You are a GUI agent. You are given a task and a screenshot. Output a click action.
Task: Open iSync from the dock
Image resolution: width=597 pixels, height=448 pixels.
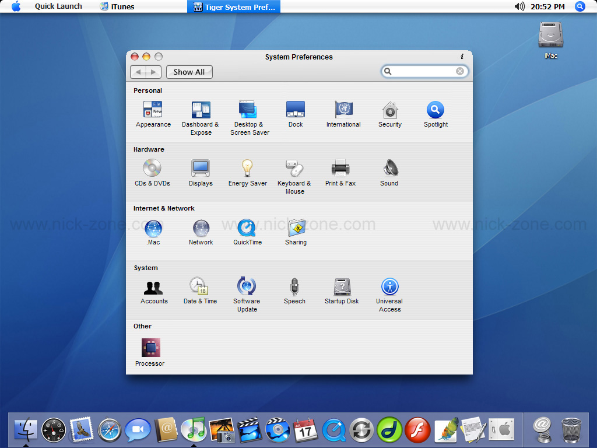tap(361, 430)
